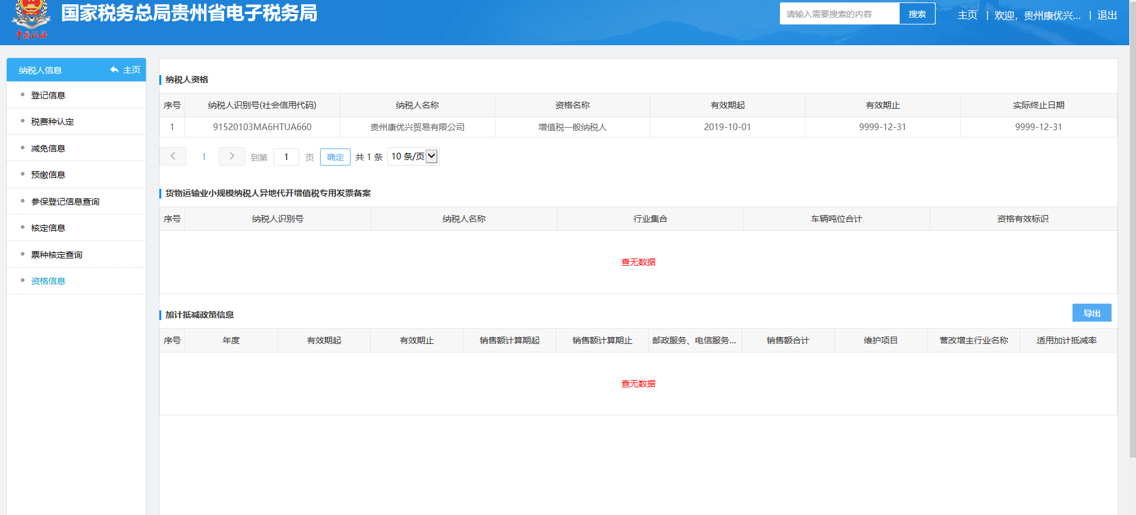
Task: Go to next page arrow
Action: [x=231, y=156]
